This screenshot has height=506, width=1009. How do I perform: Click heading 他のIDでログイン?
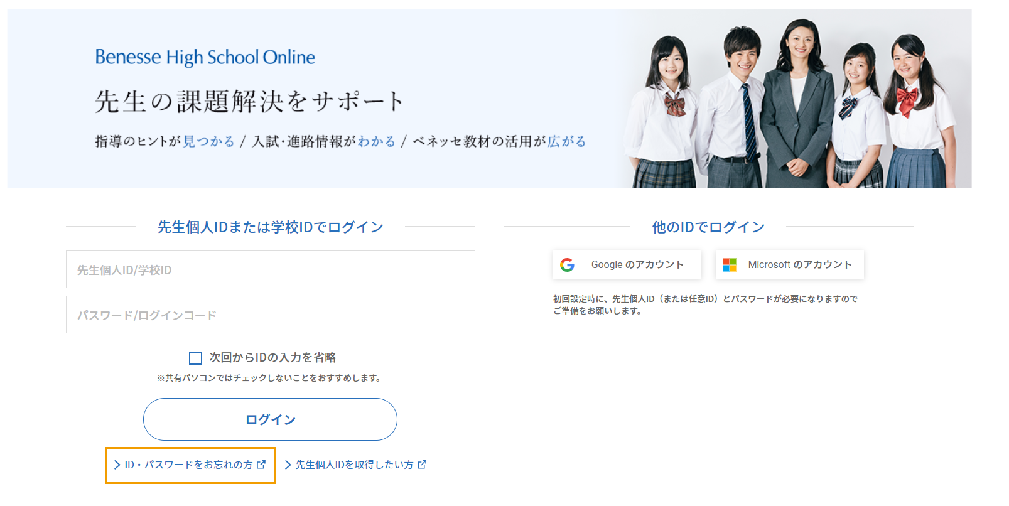pyautogui.click(x=708, y=227)
